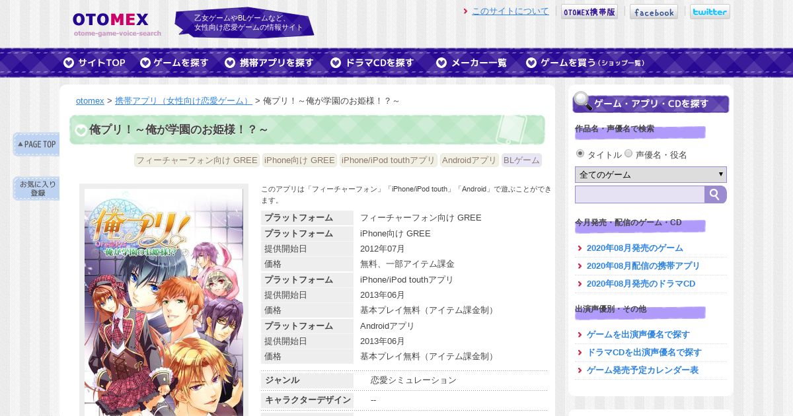793x416 pixels.
Task: Click 携帯アプリ（女性向け恋愛ゲーム） breadcrumb link
Action: pos(184,101)
